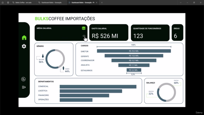Click the LOGÍSTICA department label
This screenshot has height=115, width=204.
pos(43,91)
